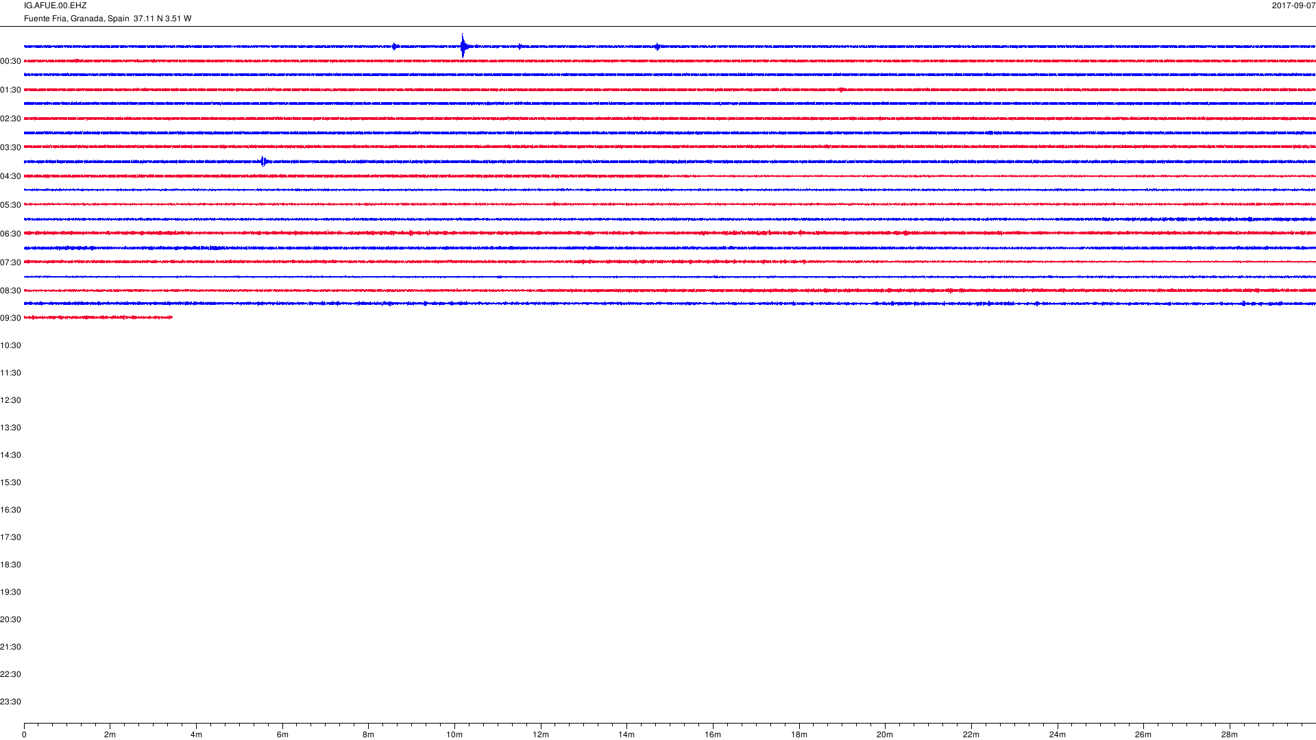
Task: Click the 2m axis label
Action: [x=110, y=735]
